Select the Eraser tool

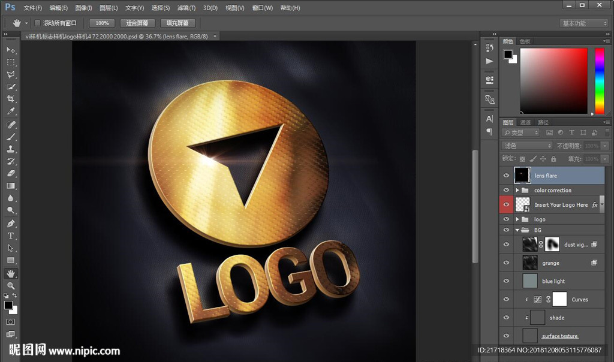point(11,174)
